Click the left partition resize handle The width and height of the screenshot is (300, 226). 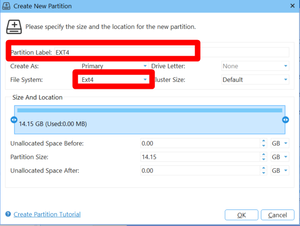click(x=14, y=120)
